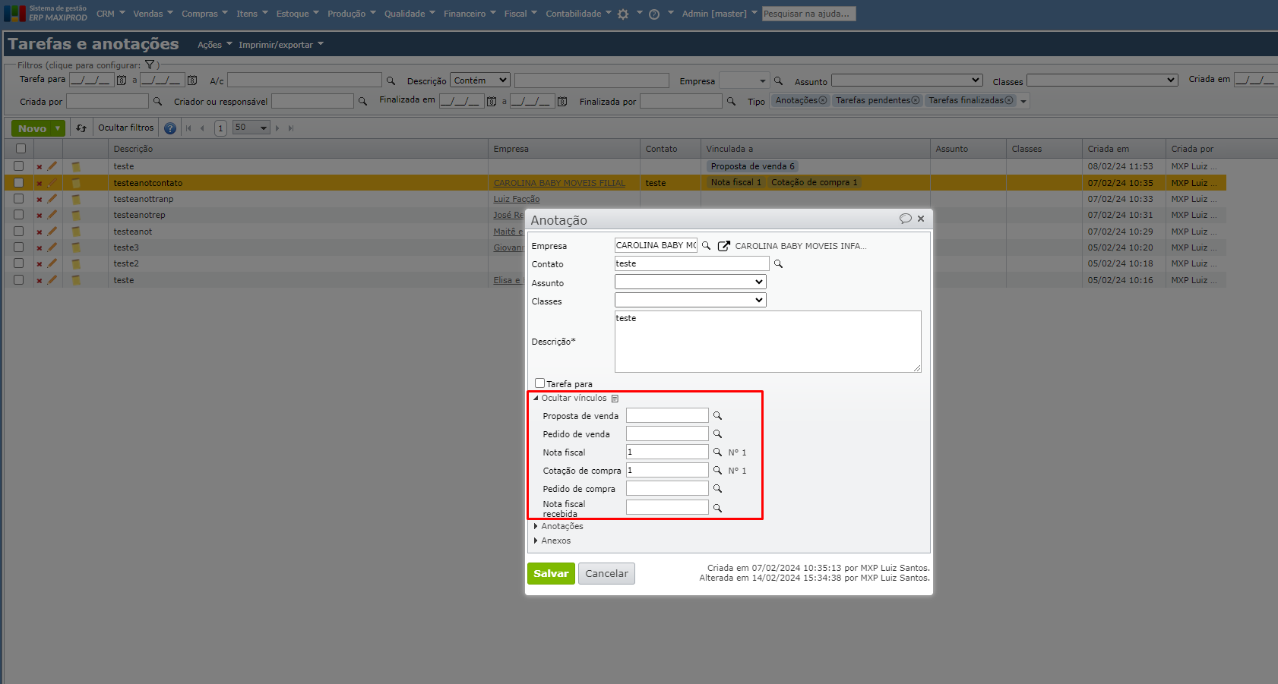Click lookup icon for Nota fiscal field

pyautogui.click(x=717, y=452)
